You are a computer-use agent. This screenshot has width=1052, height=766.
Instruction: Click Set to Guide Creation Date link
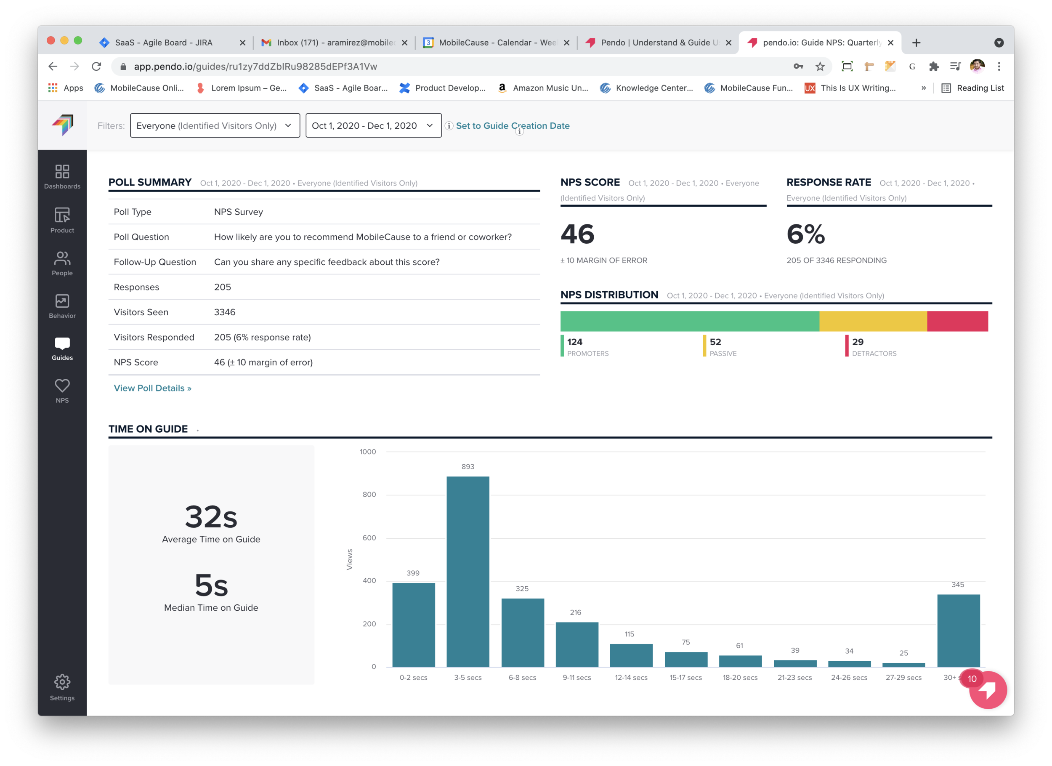pyautogui.click(x=513, y=126)
